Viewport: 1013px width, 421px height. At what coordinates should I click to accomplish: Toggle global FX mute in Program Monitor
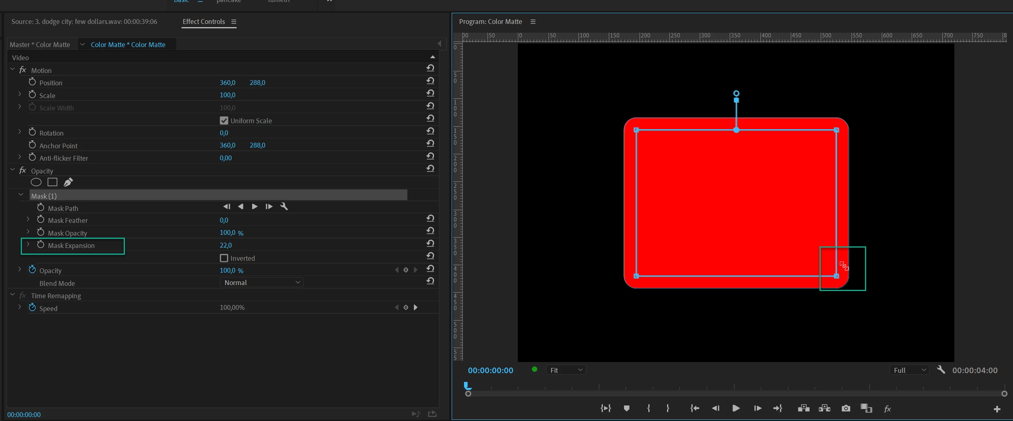[x=887, y=409]
